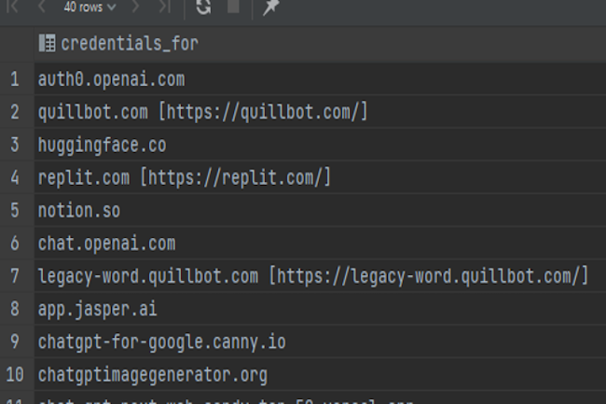Click the legacy-word.quillbot.com cell
The height and width of the screenshot is (404, 606).
pyautogui.click(x=312, y=276)
